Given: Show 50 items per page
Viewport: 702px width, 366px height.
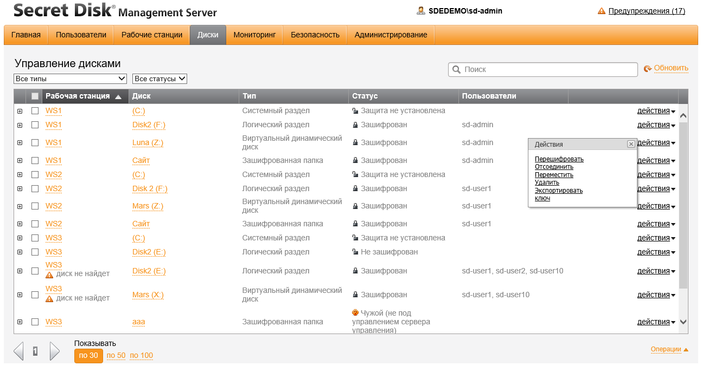Looking at the screenshot, I should 116,356.
